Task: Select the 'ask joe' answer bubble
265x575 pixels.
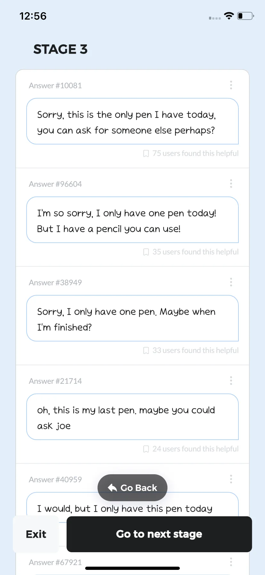Action: click(132, 417)
